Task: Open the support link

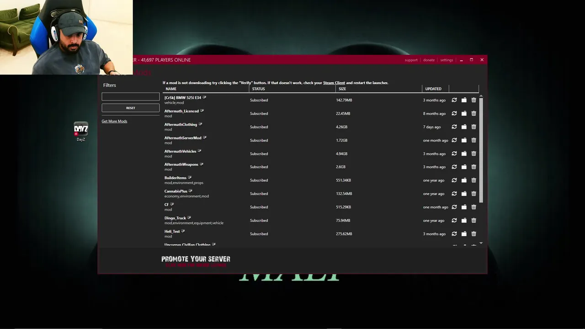Action: point(411,60)
